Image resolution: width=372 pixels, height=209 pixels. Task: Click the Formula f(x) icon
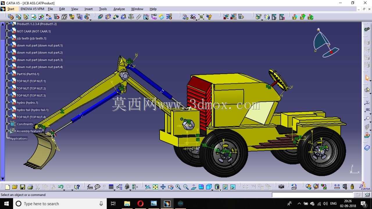tap(90, 187)
